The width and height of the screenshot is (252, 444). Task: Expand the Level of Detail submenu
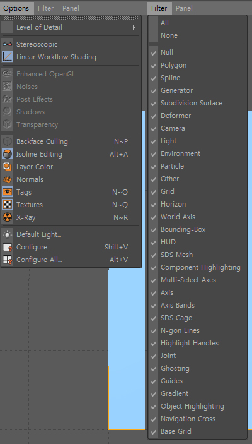coord(71,27)
